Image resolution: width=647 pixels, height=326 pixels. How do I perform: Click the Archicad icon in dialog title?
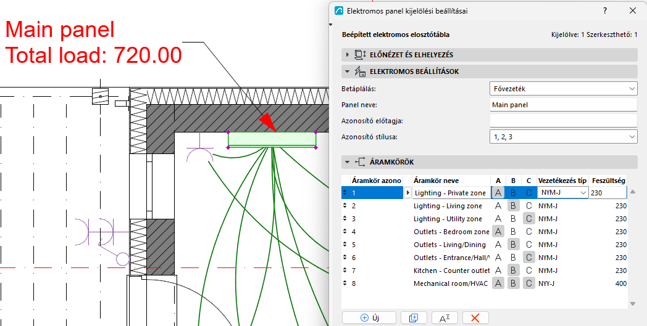339,10
